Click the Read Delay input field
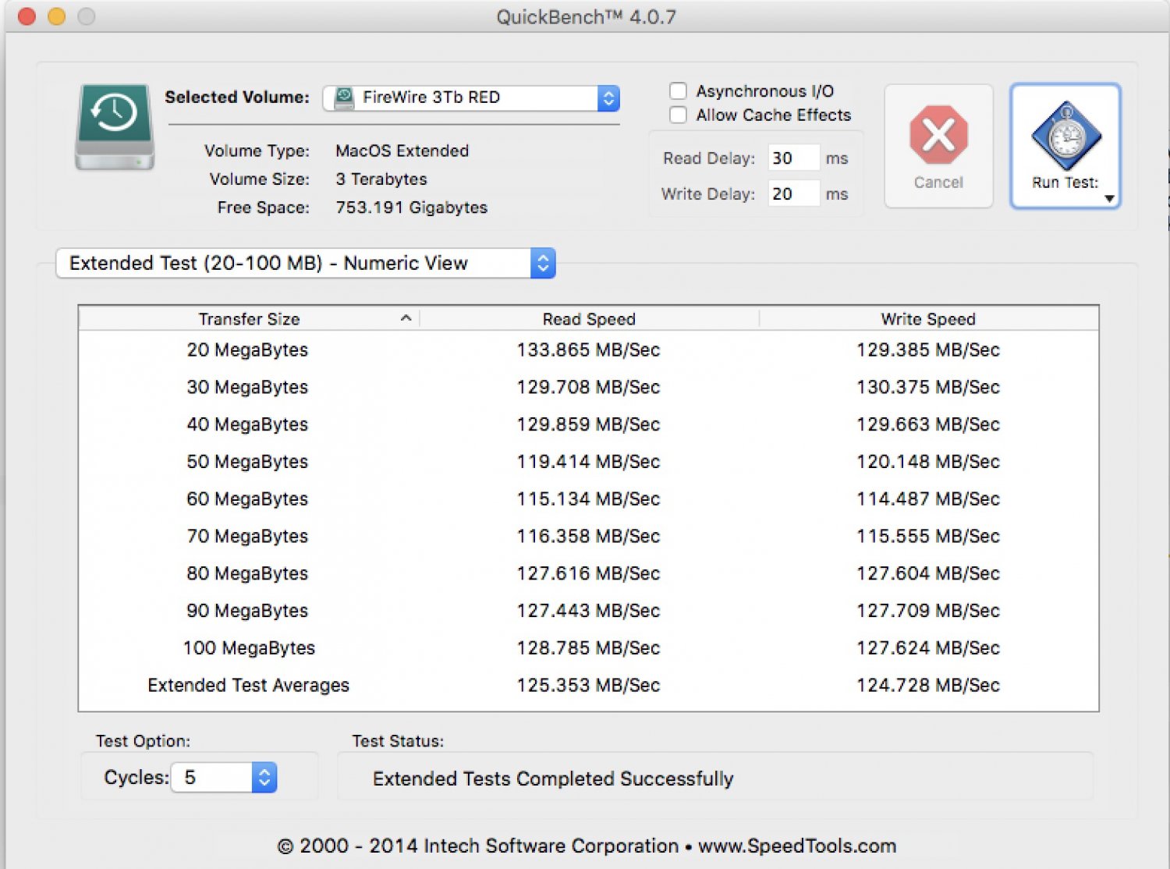This screenshot has height=869, width=1170. pyautogui.click(x=793, y=158)
